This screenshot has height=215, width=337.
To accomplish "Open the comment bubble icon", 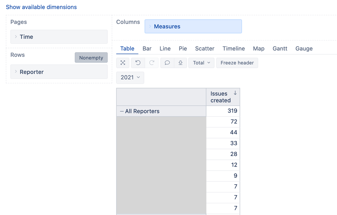I will coord(167,63).
